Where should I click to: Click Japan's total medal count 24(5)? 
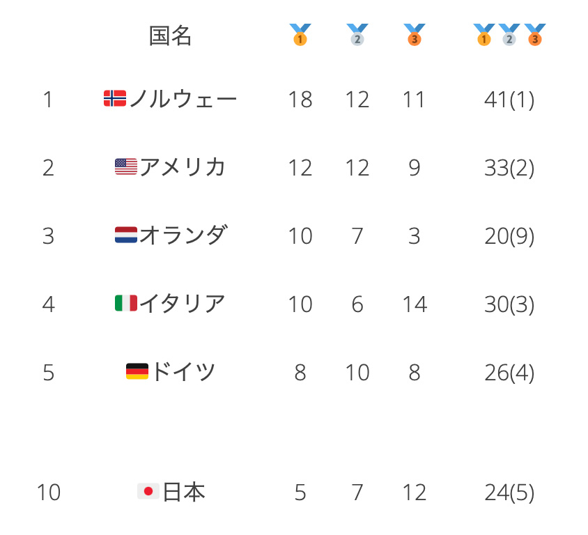pyautogui.click(x=509, y=493)
